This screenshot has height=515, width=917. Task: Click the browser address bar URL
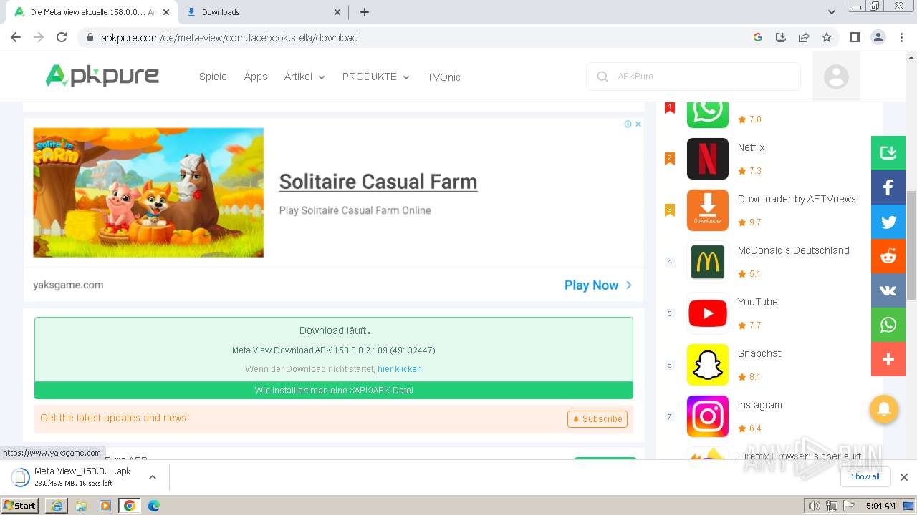[229, 38]
